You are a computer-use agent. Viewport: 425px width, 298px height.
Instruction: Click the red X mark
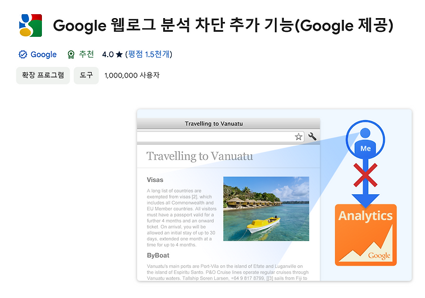click(365, 175)
